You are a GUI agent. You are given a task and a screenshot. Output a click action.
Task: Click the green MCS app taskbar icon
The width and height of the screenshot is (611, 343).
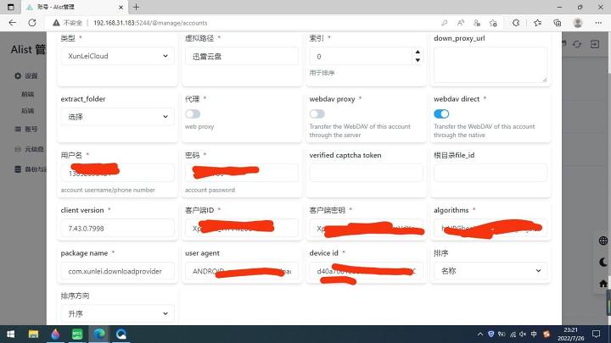tap(77, 334)
